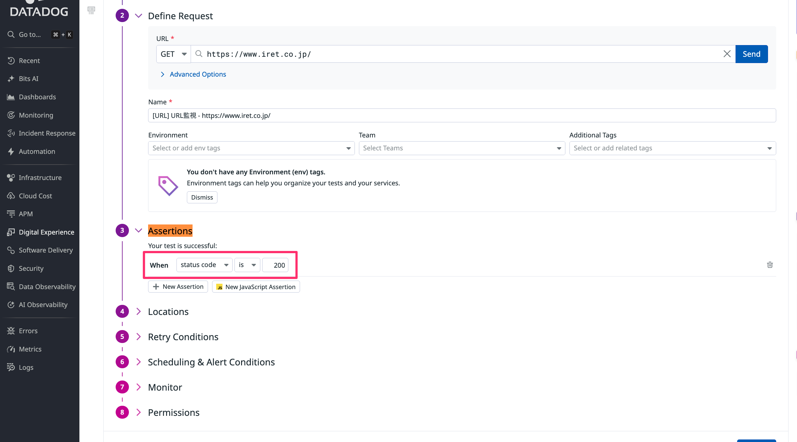Open Digital Experience menu

click(x=46, y=232)
